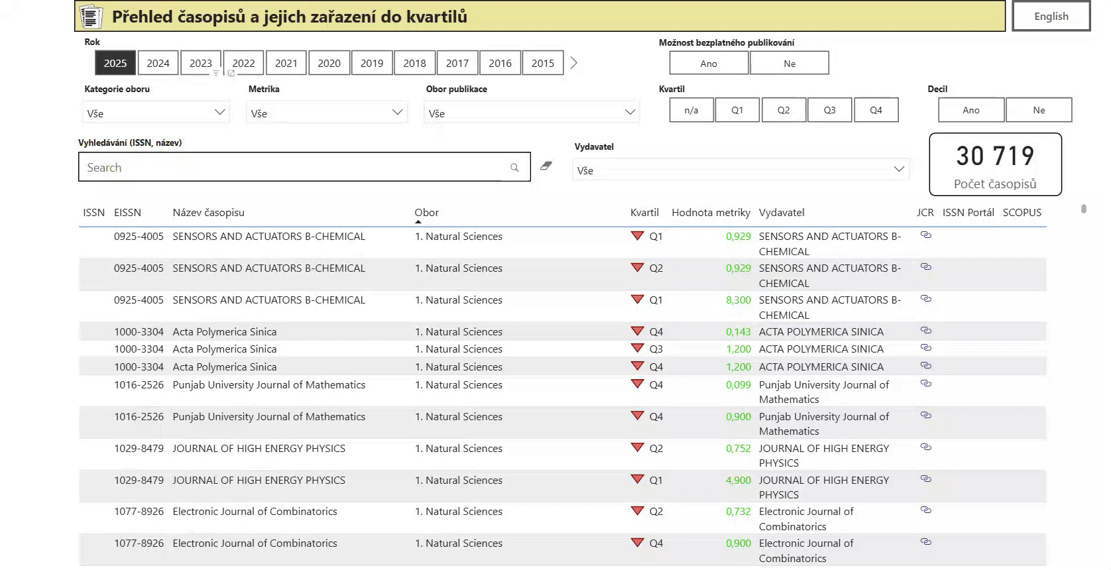Select year 2018 tab
Viewport: 1111px width, 570px height.
415,63
